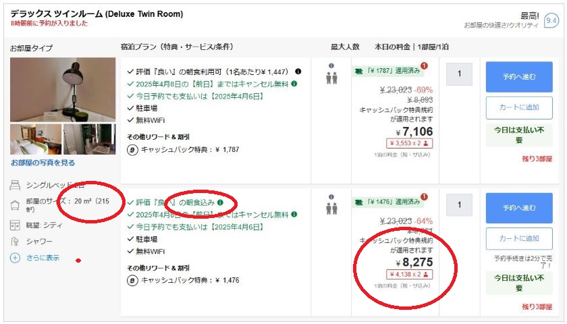This screenshot has width=567, height=324.
Task: Click '予約へ進む' button for ¥7,106 plan
Action: pyautogui.click(x=519, y=76)
